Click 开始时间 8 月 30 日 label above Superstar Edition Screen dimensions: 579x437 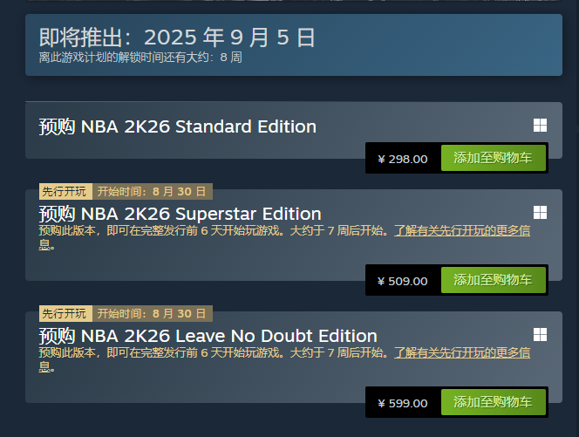coord(152,191)
